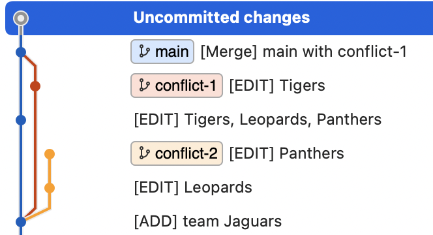Select the "[EDIT] Panthers" commit message
433x235 pixels.
click(x=287, y=153)
